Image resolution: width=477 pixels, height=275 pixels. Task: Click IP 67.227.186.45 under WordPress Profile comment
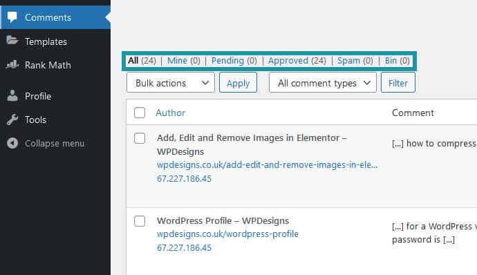(x=184, y=247)
